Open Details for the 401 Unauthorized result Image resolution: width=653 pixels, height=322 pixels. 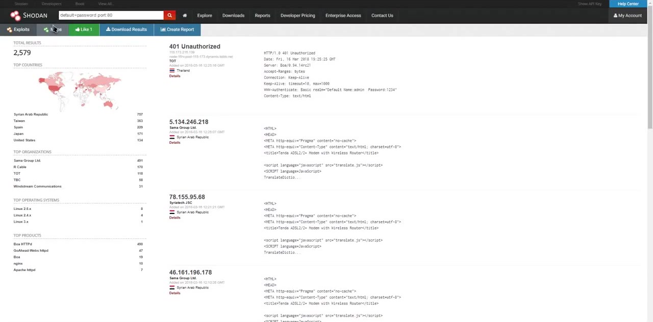click(x=174, y=76)
